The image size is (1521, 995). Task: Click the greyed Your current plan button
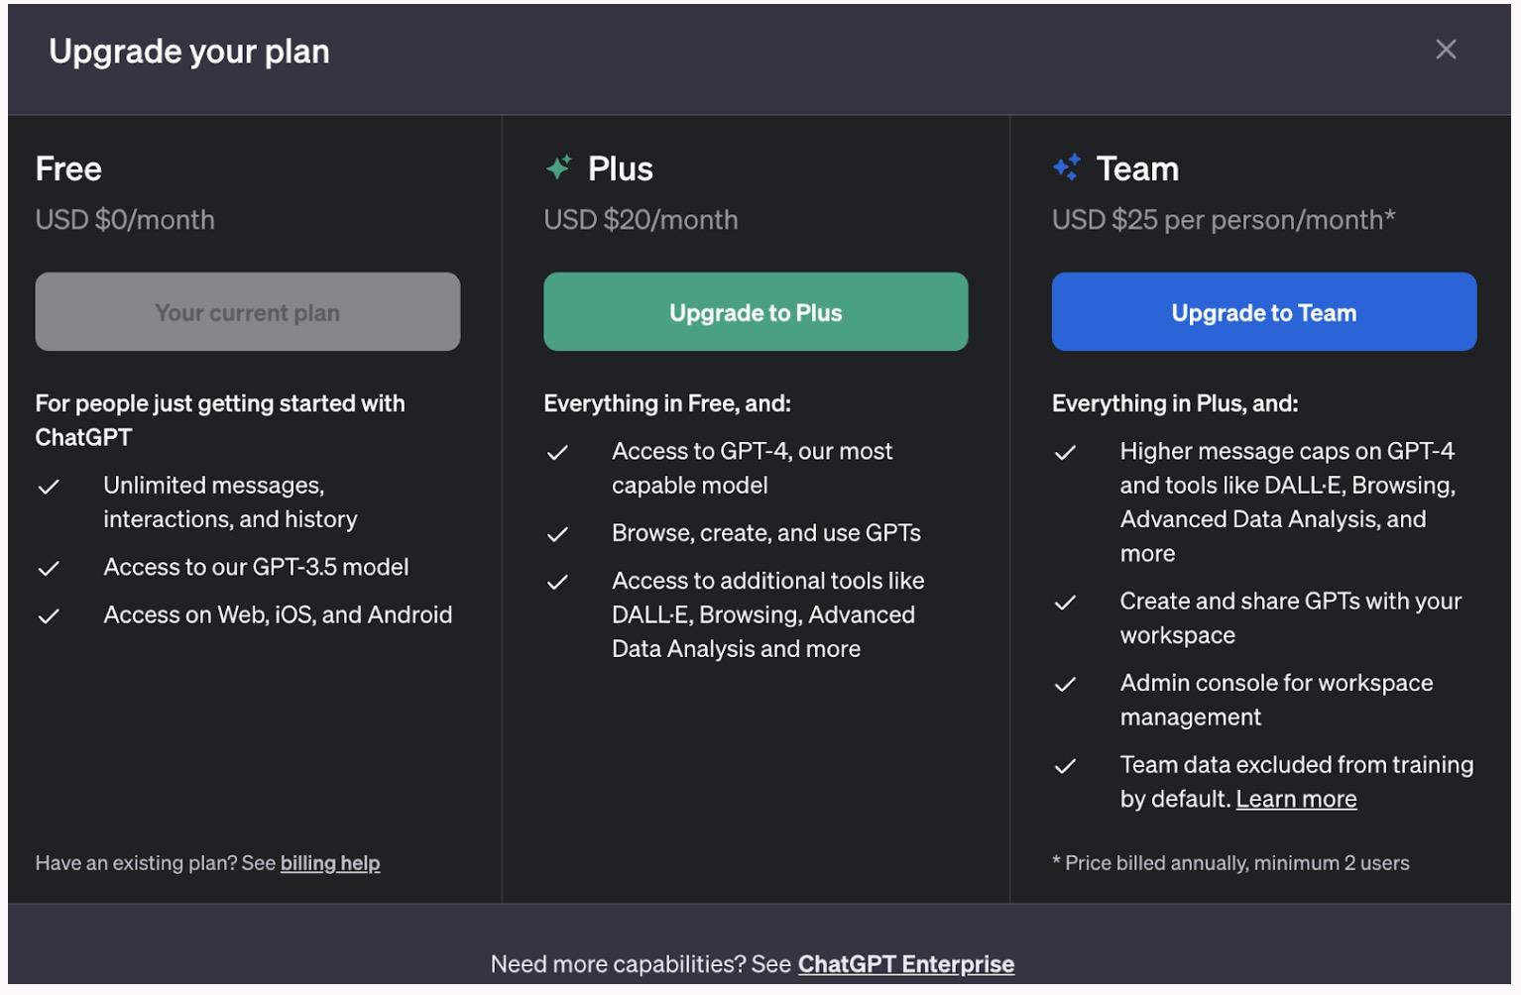(248, 312)
